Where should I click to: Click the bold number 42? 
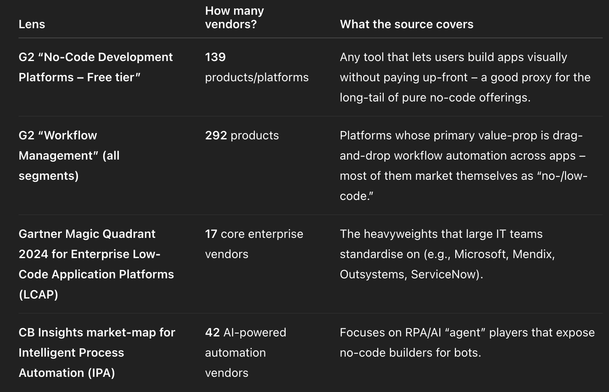point(212,332)
